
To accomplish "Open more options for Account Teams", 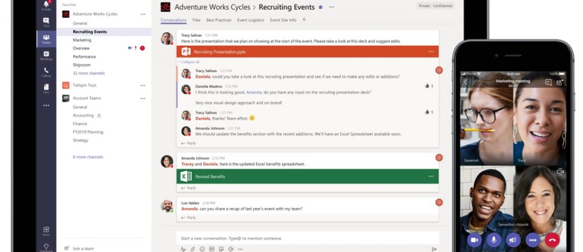I will click(x=143, y=98).
